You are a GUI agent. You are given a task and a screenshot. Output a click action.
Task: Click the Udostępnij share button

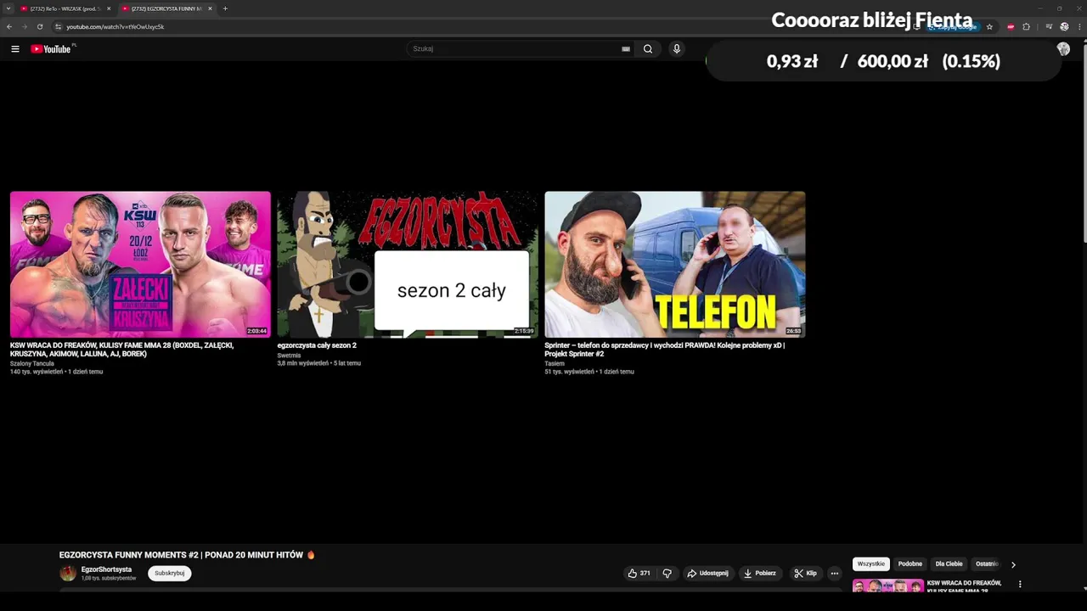coord(707,573)
